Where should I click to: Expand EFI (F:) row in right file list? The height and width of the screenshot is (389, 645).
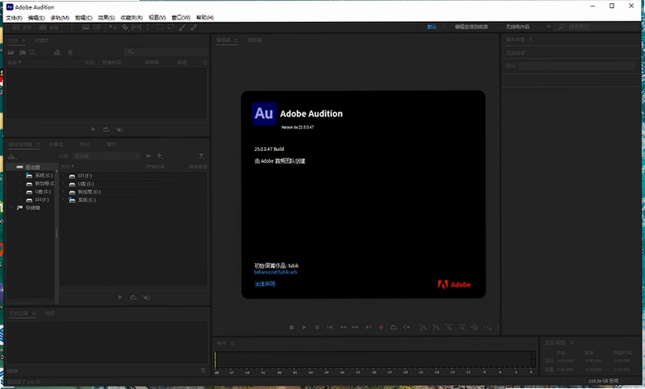[63, 176]
